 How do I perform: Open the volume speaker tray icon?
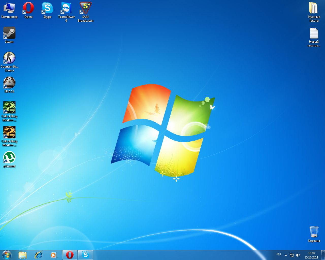click(x=298, y=255)
